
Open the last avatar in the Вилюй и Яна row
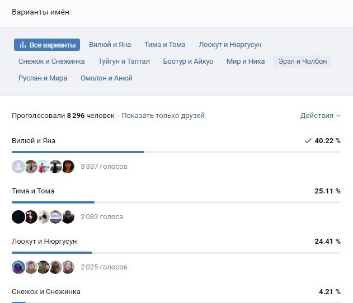click(68, 167)
